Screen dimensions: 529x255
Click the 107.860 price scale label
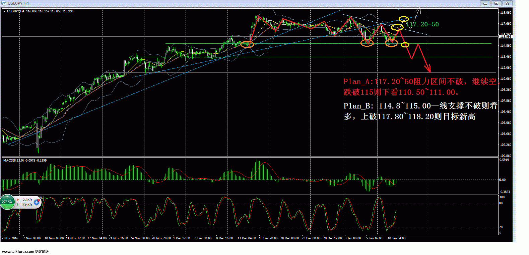506,101
